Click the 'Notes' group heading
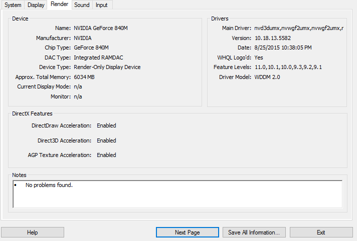 [19, 175]
